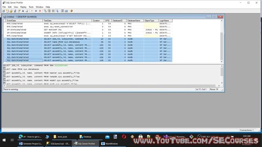Open the Replay menu
This screenshot has height=147, width=262.
(23, 7)
